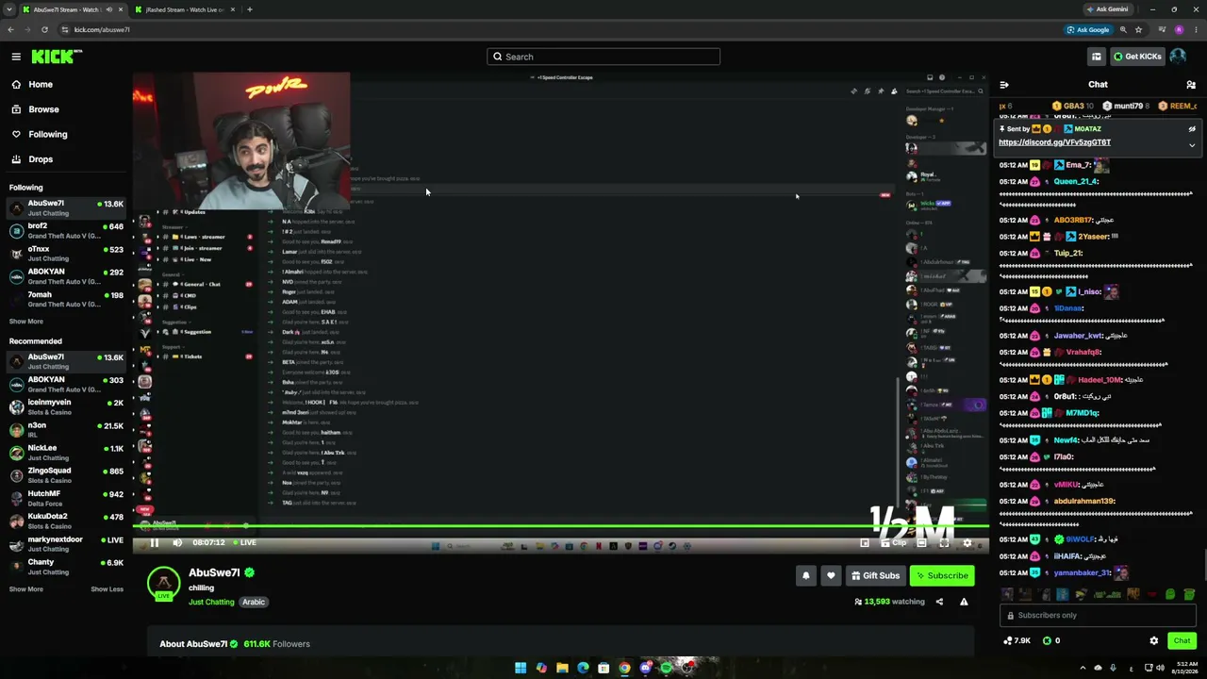This screenshot has width=1207, height=679.
Task: Go to Kick home via the logo
Action: (56, 57)
